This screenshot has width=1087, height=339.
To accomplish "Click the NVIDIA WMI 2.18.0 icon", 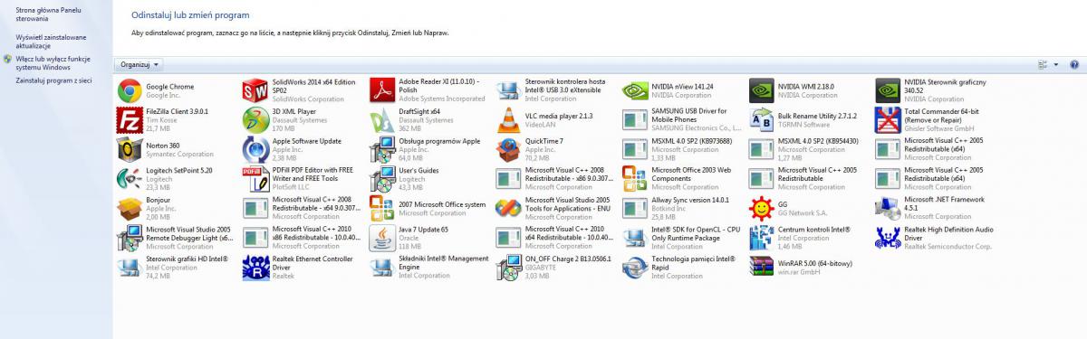I will click(762, 90).
